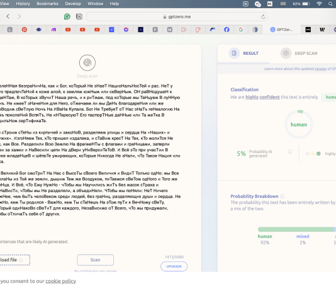336x291 pixels.
Task: Click the Scan button
Action: tap(96, 260)
